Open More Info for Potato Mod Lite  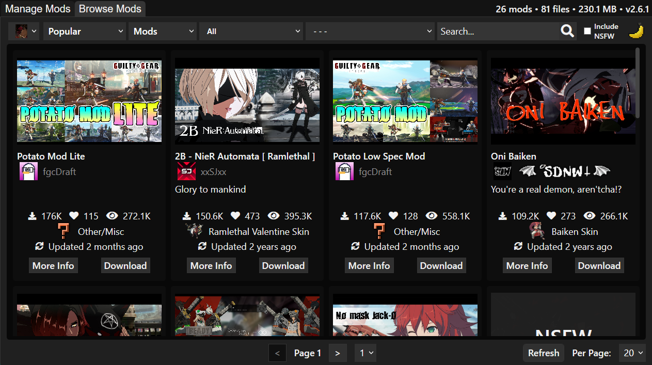pyautogui.click(x=53, y=266)
